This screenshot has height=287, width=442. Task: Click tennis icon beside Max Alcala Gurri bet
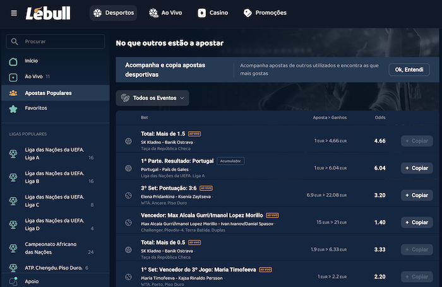(x=128, y=223)
